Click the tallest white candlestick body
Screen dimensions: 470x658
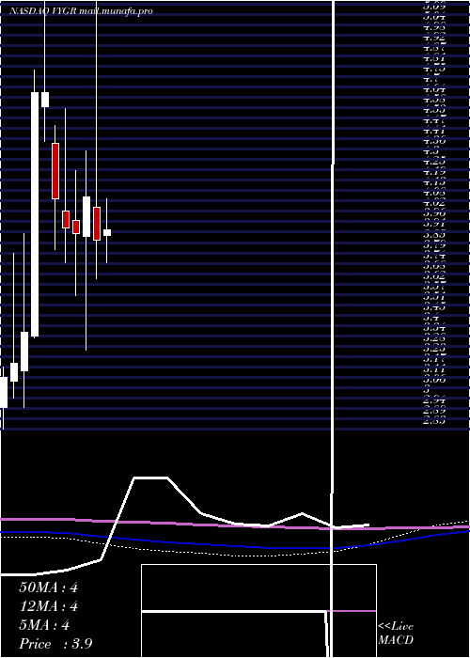click(35, 214)
